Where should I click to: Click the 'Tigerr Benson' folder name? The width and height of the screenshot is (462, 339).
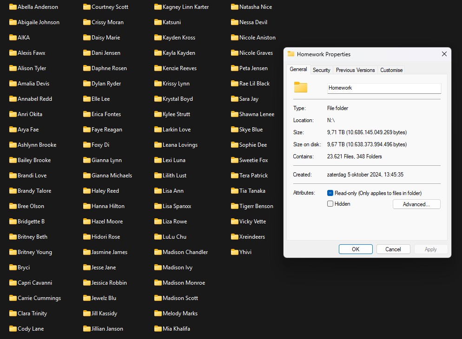256,206
